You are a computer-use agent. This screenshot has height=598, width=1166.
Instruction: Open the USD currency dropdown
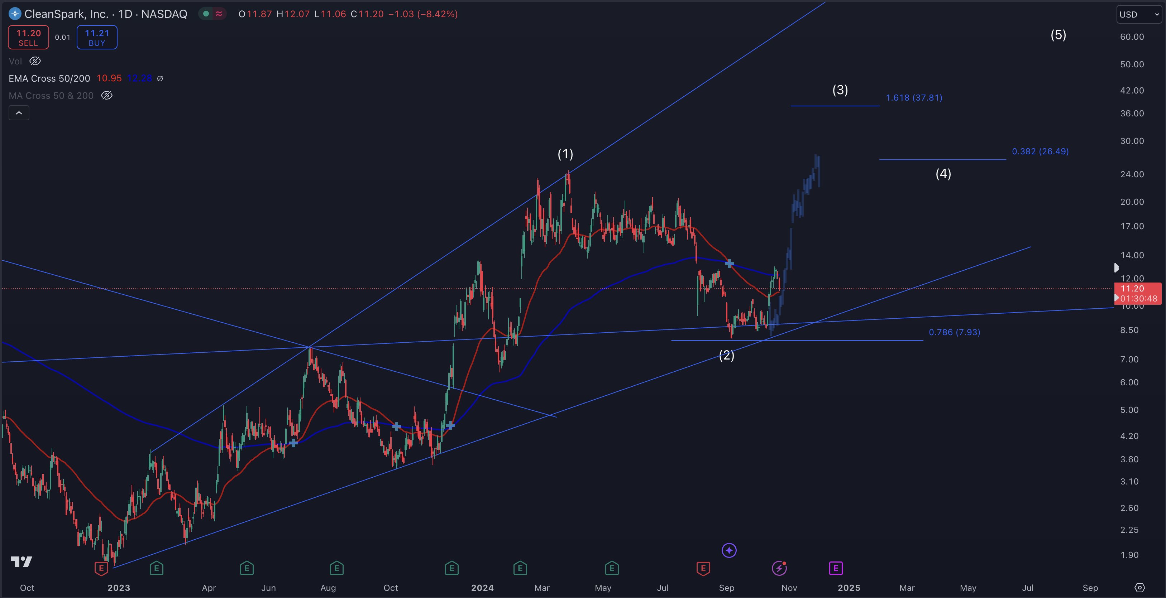[x=1138, y=14]
